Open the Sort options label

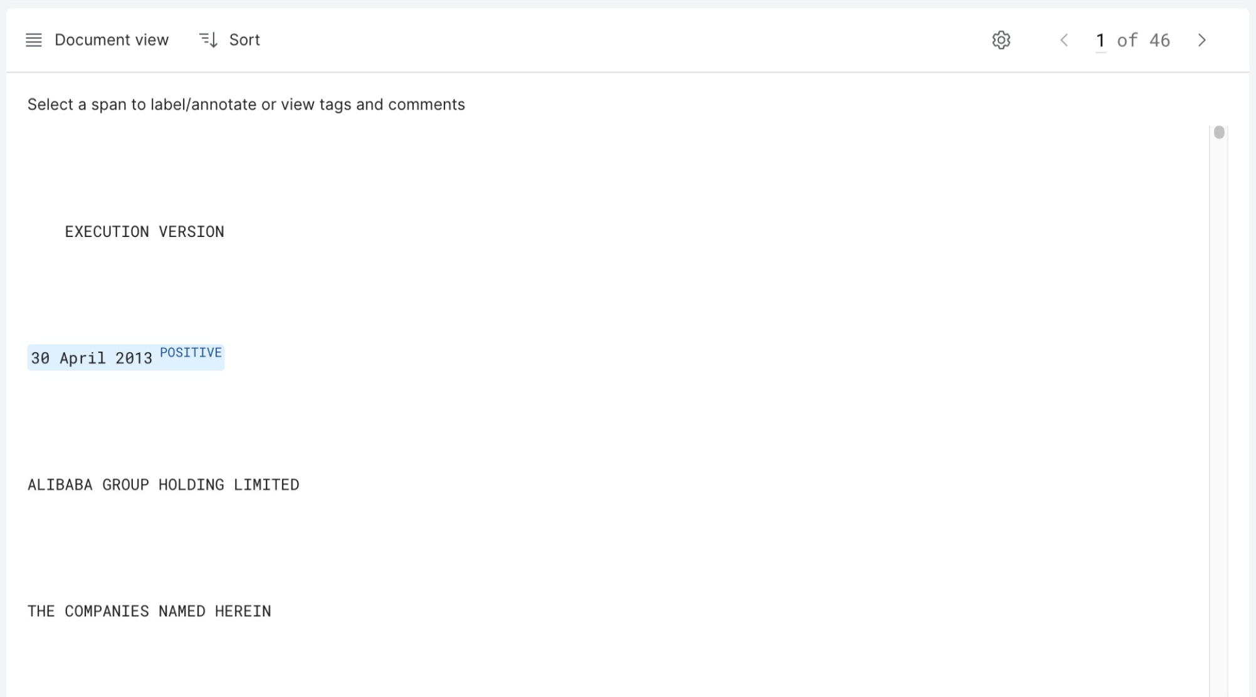(x=244, y=40)
